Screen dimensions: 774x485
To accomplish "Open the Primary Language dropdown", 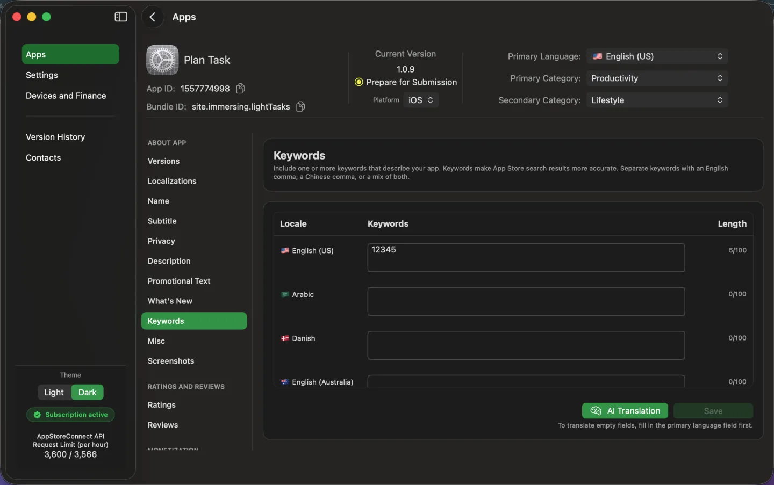I will tap(657, 56).
